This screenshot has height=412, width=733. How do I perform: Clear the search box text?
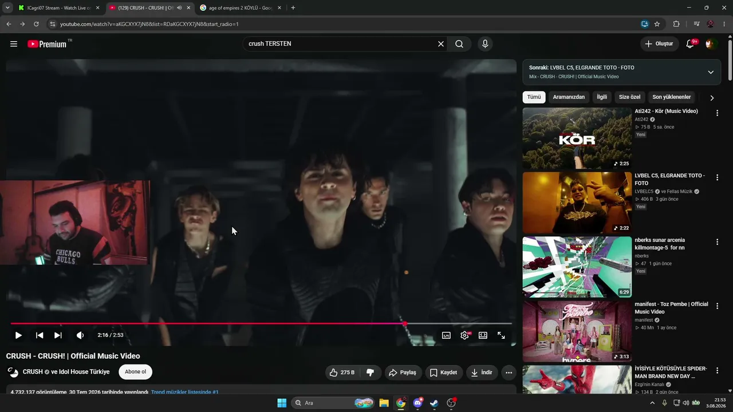click(441, 44)
